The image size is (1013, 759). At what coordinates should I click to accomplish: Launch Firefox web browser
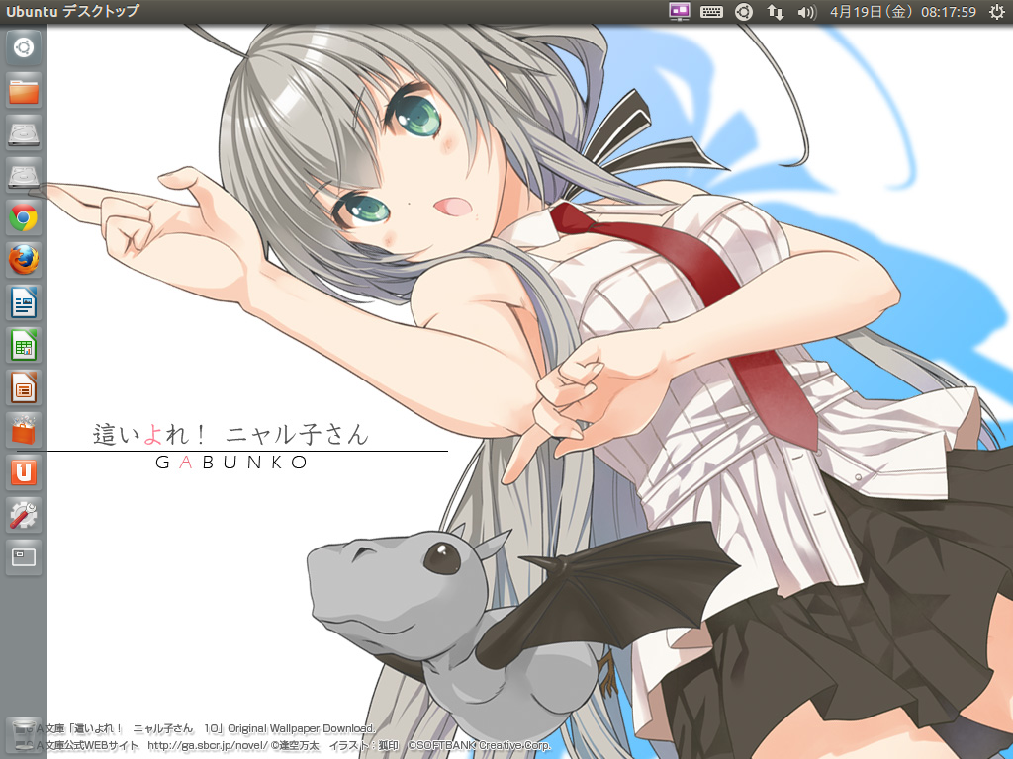tap(24, 261)
